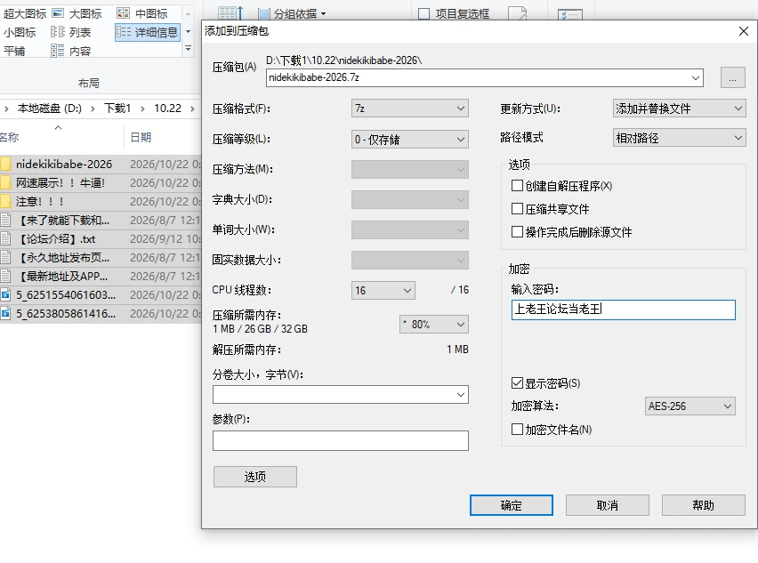
Task: Toggle the 项目复选框 checkbox in Explorer
Action: click(x=424, y=14)
